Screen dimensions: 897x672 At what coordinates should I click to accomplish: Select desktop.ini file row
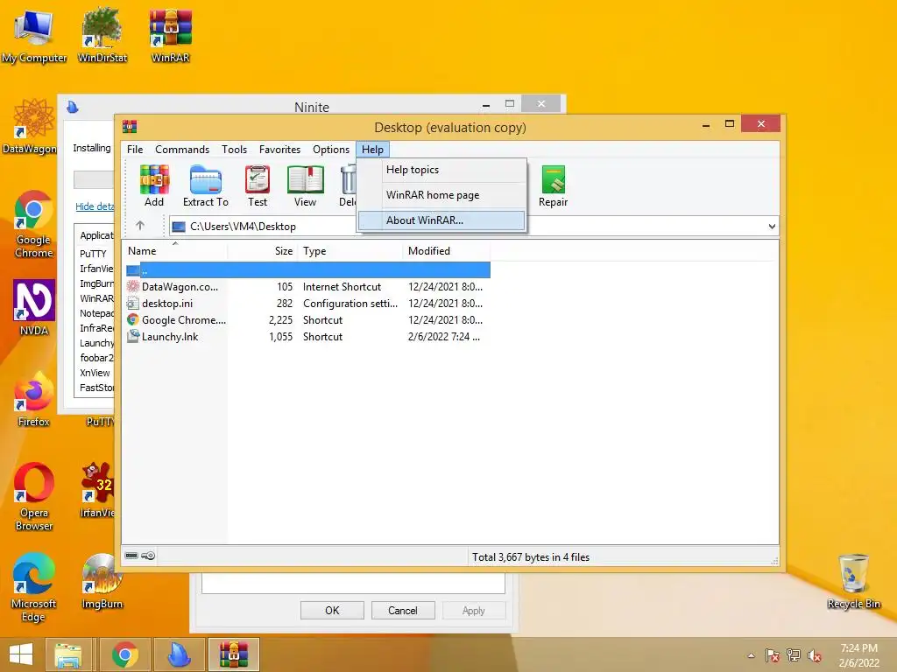(x=307, y=304)
